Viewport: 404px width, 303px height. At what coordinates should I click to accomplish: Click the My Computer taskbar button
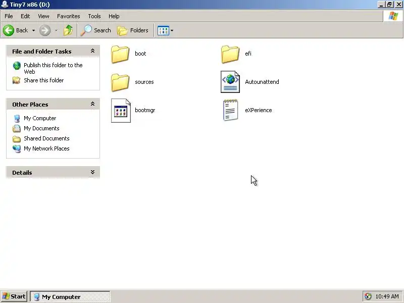tap(70, 297)
